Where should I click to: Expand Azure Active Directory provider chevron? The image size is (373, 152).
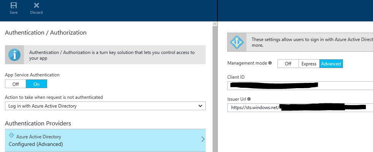click(203, 139)
